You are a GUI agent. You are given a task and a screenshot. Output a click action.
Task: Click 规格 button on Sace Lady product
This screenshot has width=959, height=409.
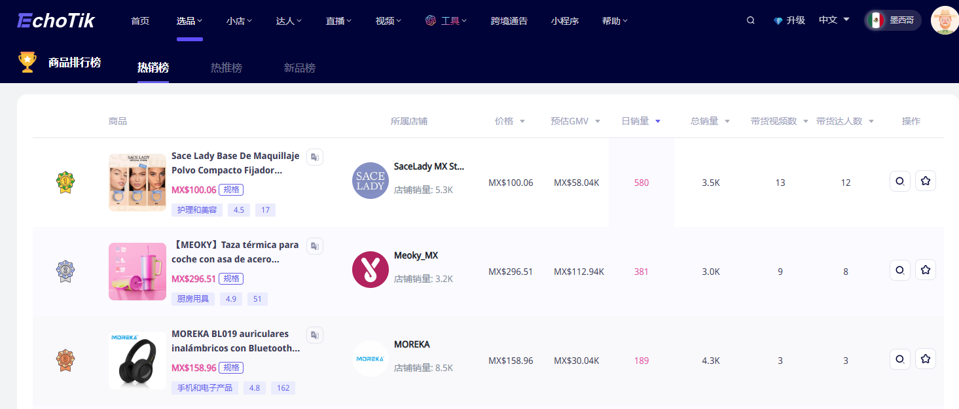pos(231,190)
